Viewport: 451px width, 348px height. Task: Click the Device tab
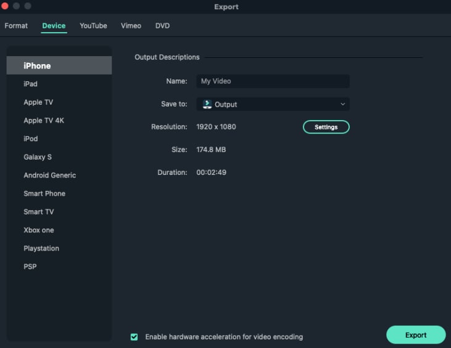pos(54,26)
